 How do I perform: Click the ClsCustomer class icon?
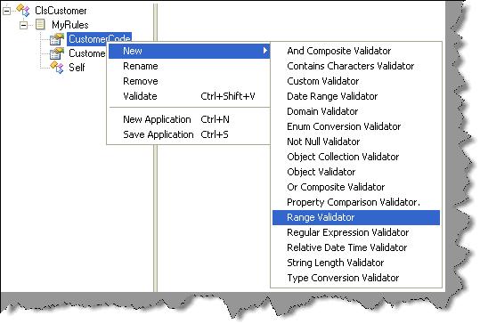[x=23, y=10]
